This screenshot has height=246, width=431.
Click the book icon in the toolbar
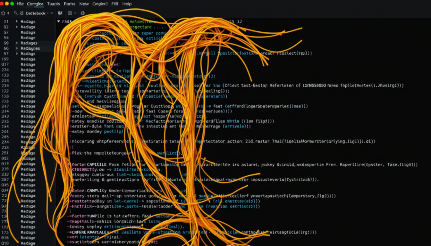60,13
